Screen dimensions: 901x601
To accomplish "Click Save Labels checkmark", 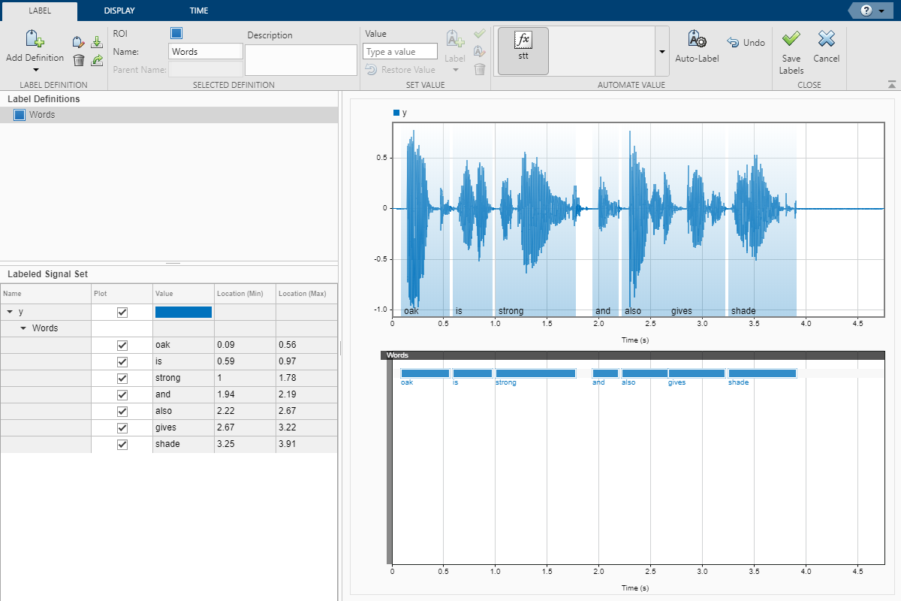I will 791,40.
